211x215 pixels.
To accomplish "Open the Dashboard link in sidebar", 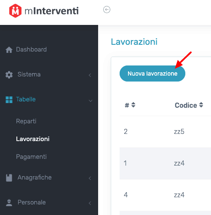I will (x=31, y=49).
